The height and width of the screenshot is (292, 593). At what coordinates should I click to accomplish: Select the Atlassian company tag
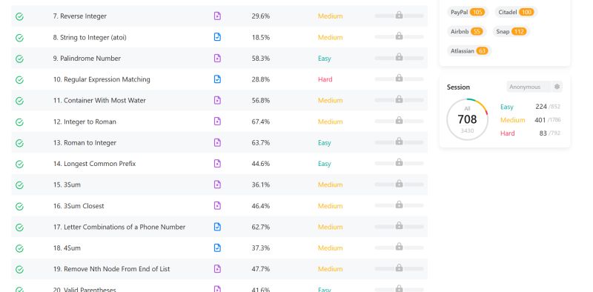(x=469, y=50)
